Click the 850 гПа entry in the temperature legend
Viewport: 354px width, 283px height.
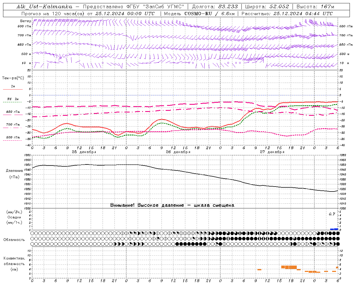(x=13, y=112)
